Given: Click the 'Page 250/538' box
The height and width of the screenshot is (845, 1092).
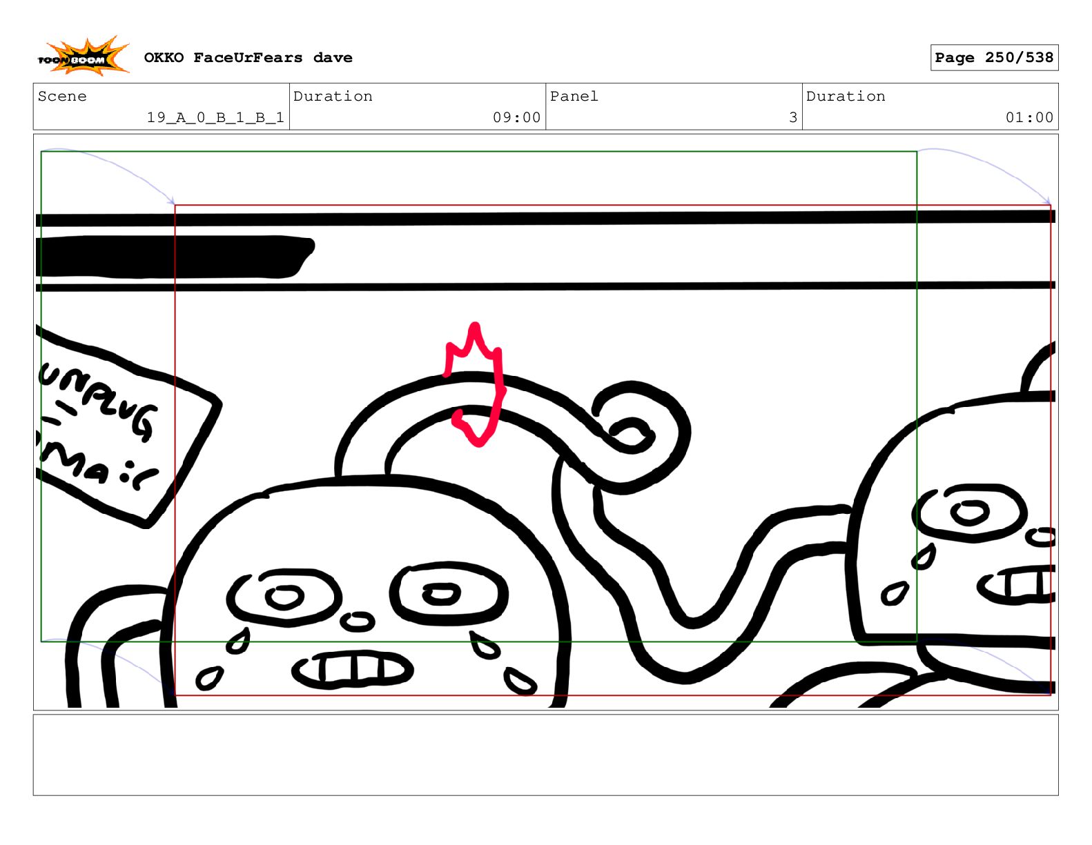Looking at the screenshot, I should [994, 58].
